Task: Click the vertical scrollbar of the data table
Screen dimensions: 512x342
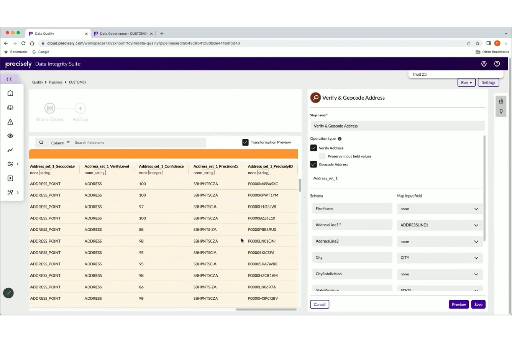Action: [x=300, y=185]
